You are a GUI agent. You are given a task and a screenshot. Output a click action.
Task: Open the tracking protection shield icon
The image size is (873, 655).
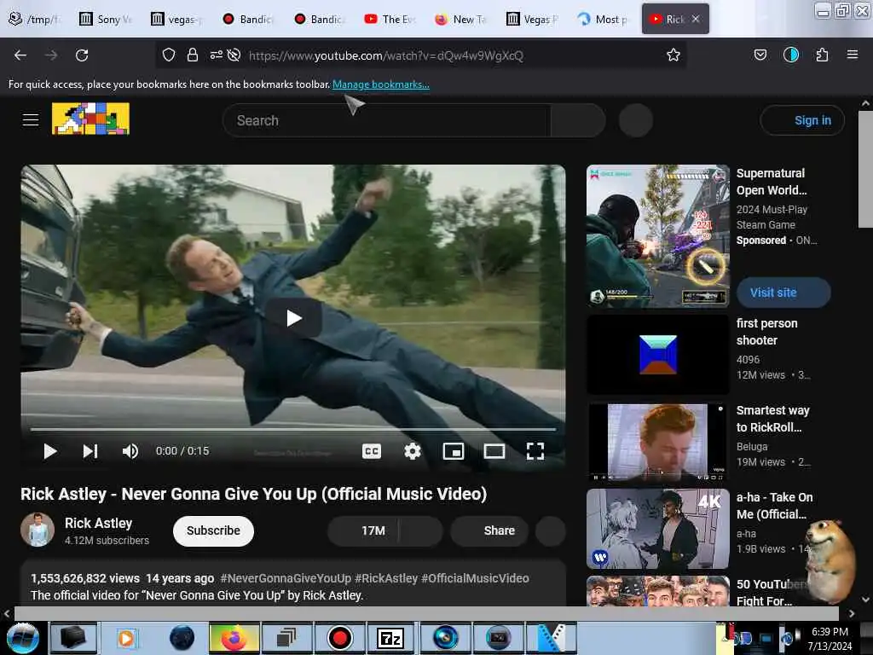click(x=169, y=55)
